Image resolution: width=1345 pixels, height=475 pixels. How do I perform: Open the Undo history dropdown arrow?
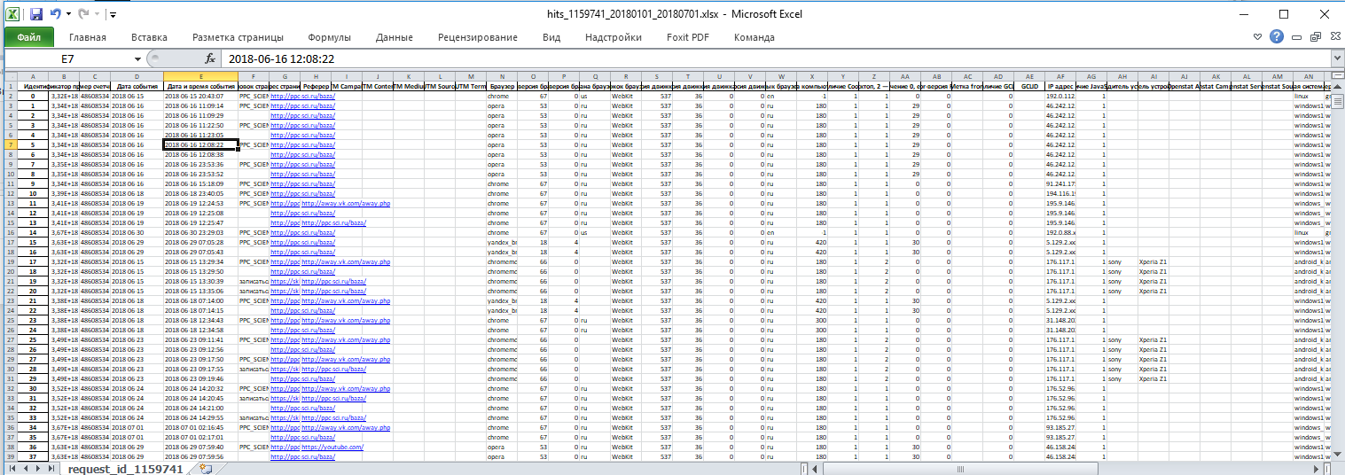click(68, 15)
